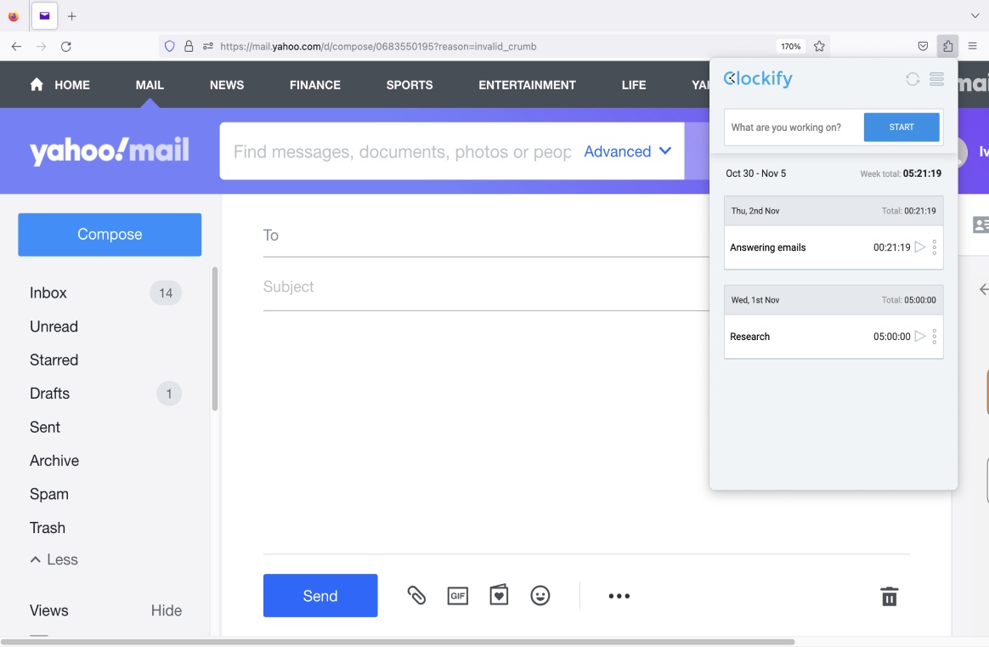The height and width of the screenshot is (647, 989).
Task: Select the Yahoo Mail browser tab
Action: pos(44,16)
